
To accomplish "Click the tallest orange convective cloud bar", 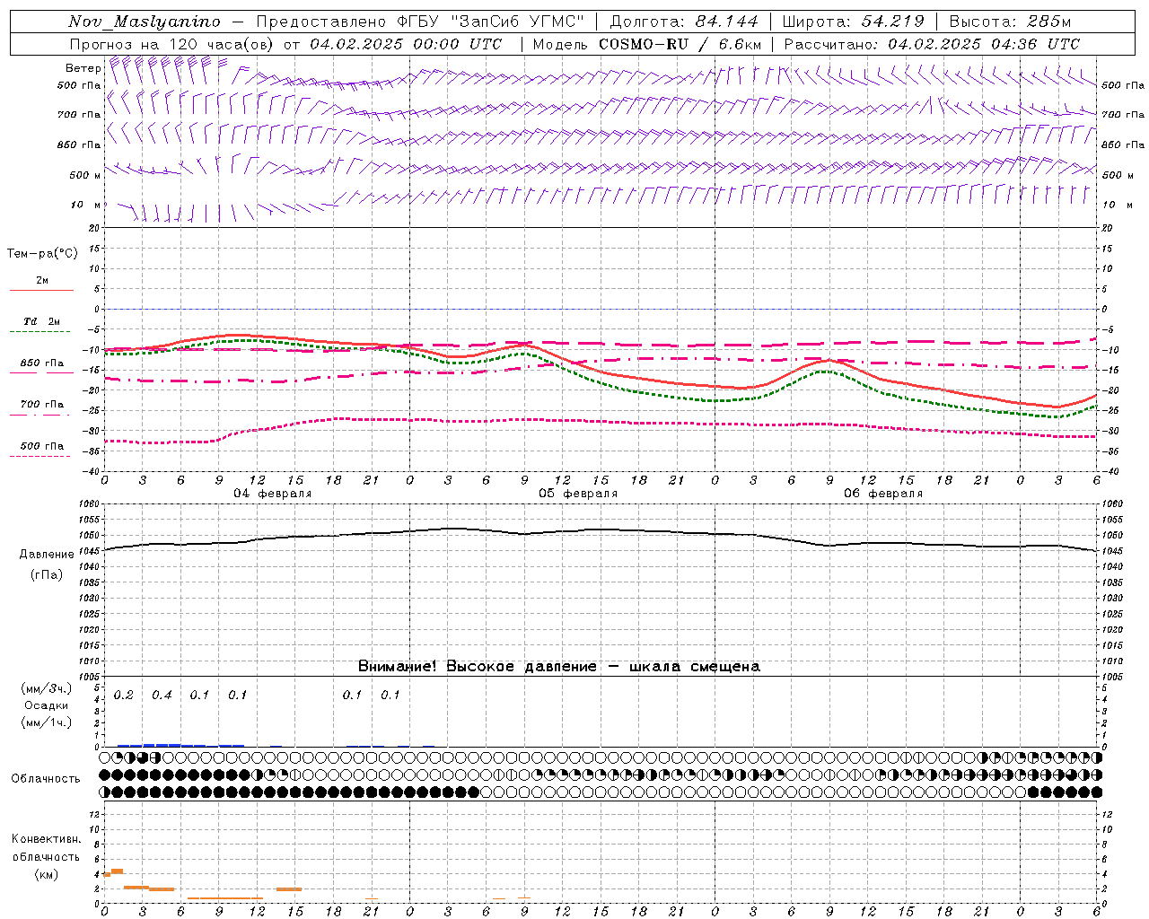I will click(117, 871).
